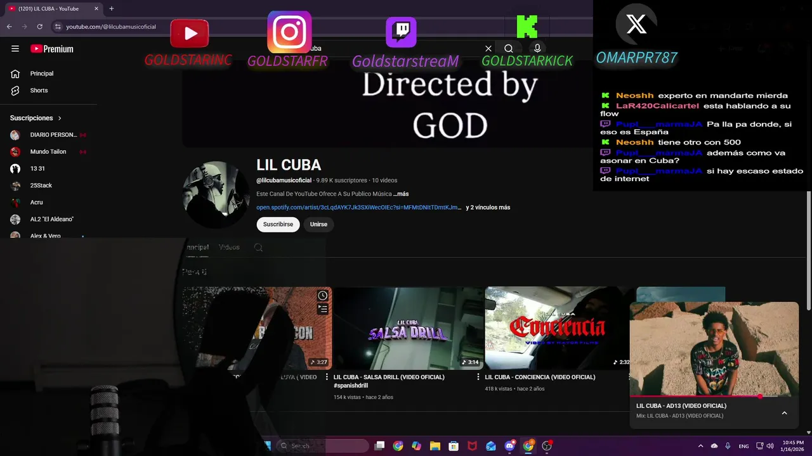The height and width of the screenshot is (456, 812).
Task: Click the Windows taskbar search box
Action: click(x=323, y=446)
